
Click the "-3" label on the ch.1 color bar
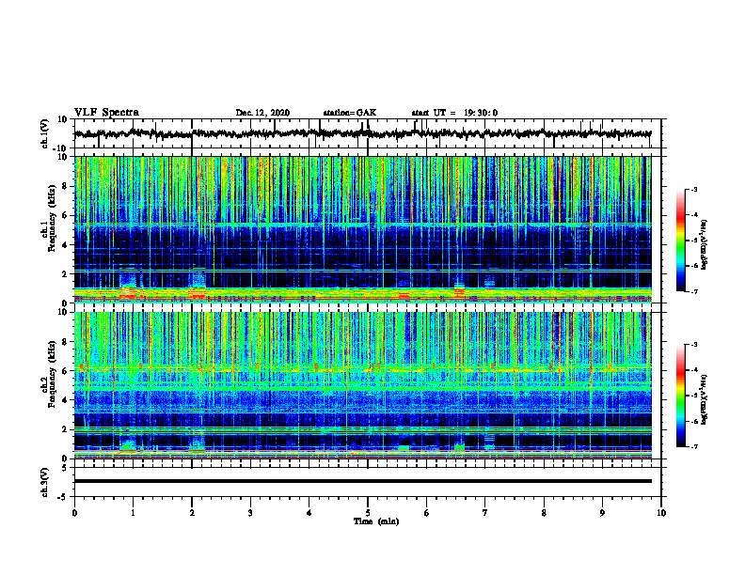pos(693,189)
